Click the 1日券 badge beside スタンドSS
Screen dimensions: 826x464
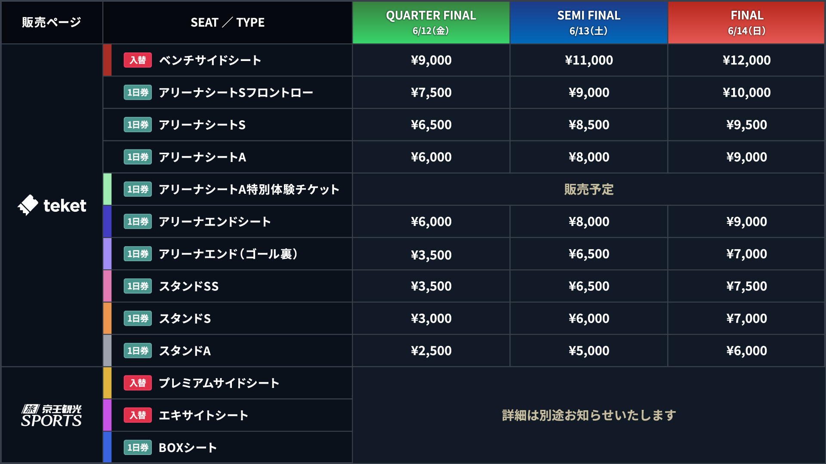(x=138, y=286)
